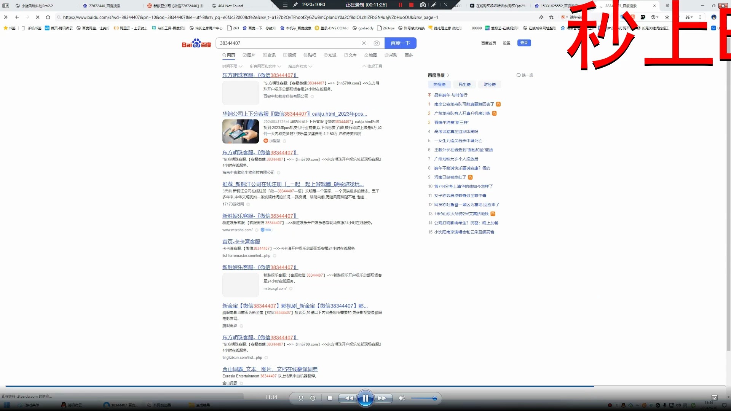Viewport: 731px width, 411px height.
Task: Click the phone thumbnail of 华纳公司 result
Action: coord(241,131)
